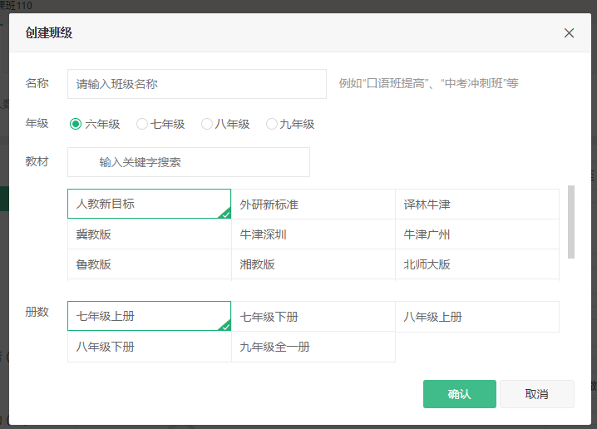Viewport: 597px width, 429px height.
Task: Select 七年级下册 volume
Action: [313, 316]
